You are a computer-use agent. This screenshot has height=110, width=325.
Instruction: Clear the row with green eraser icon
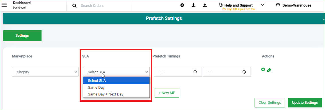[269, 70]
